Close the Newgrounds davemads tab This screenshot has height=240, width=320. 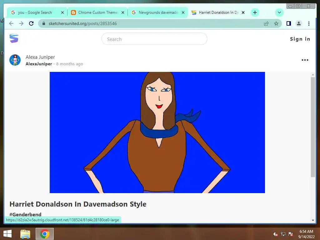tap(183, 12)
